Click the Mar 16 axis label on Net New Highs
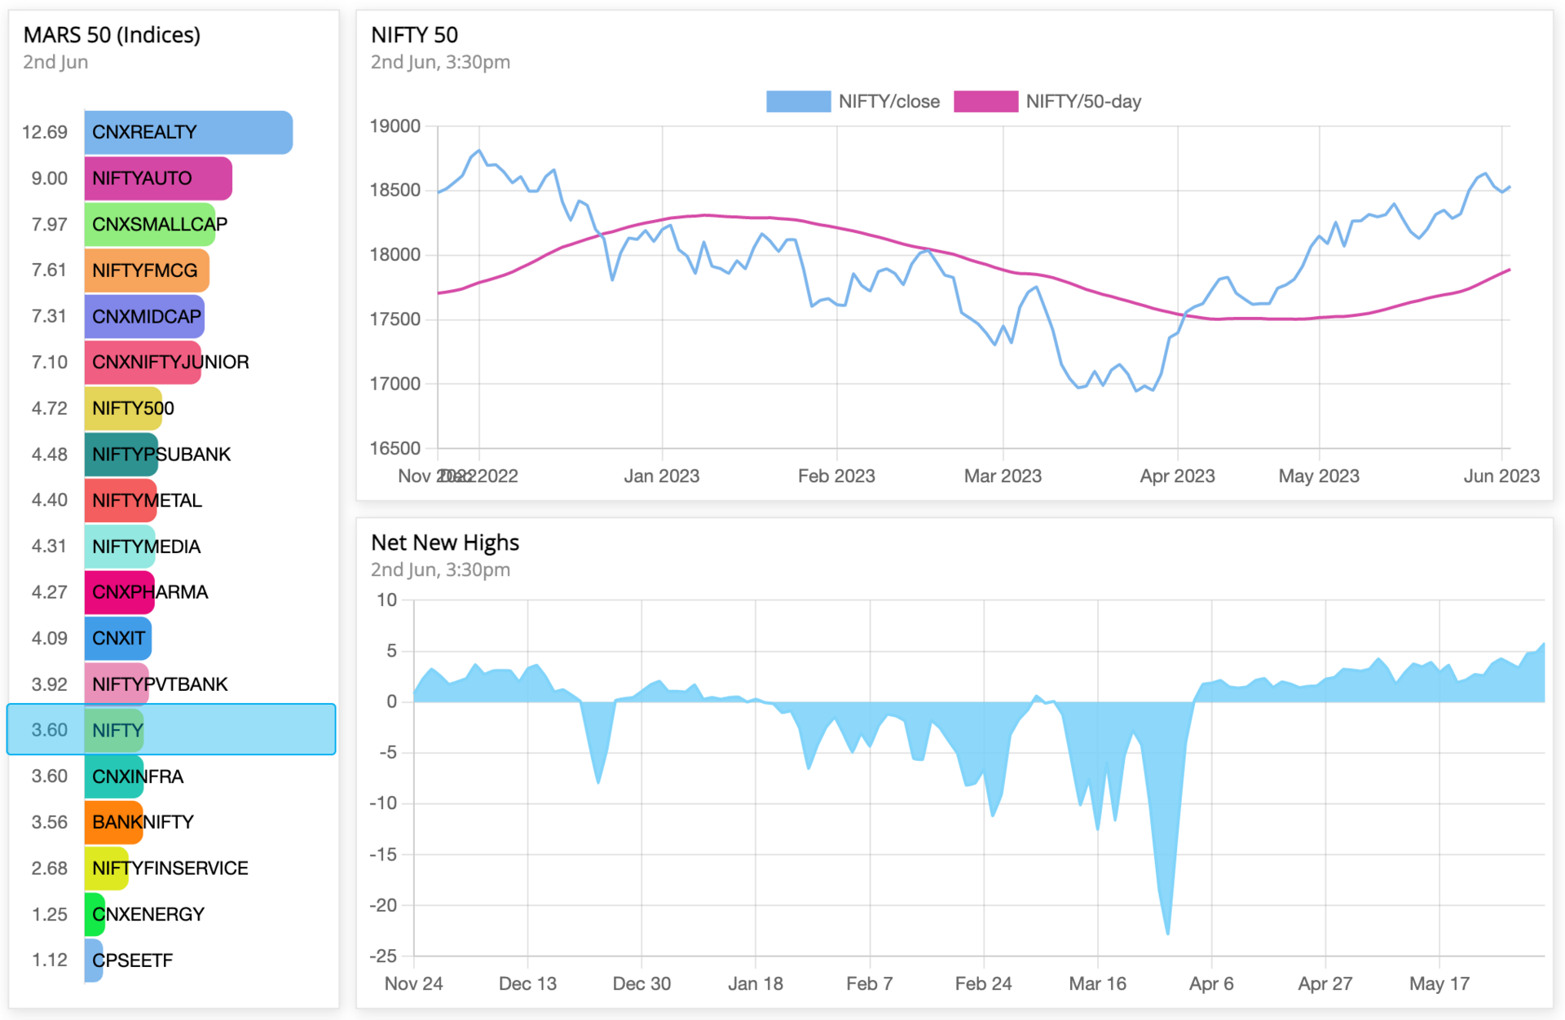 (x=1097, y=983)
